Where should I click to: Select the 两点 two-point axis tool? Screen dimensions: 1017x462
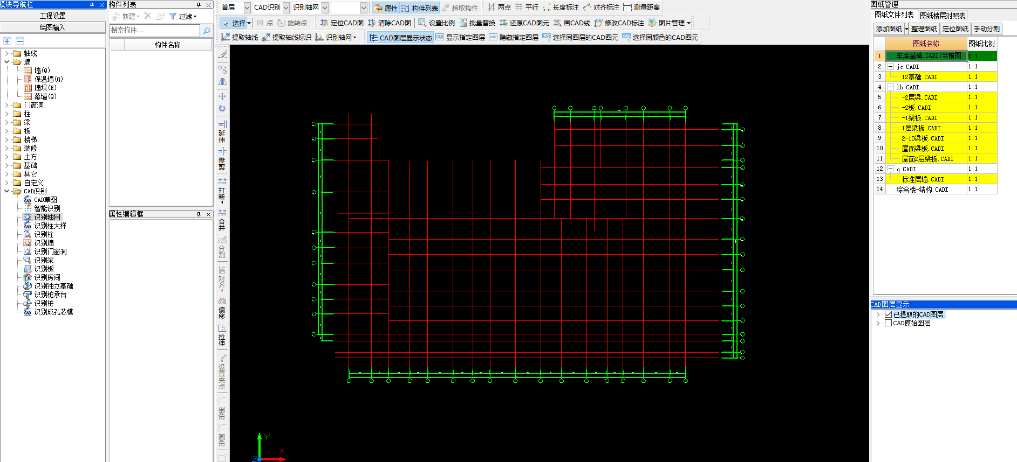[499, 8]
